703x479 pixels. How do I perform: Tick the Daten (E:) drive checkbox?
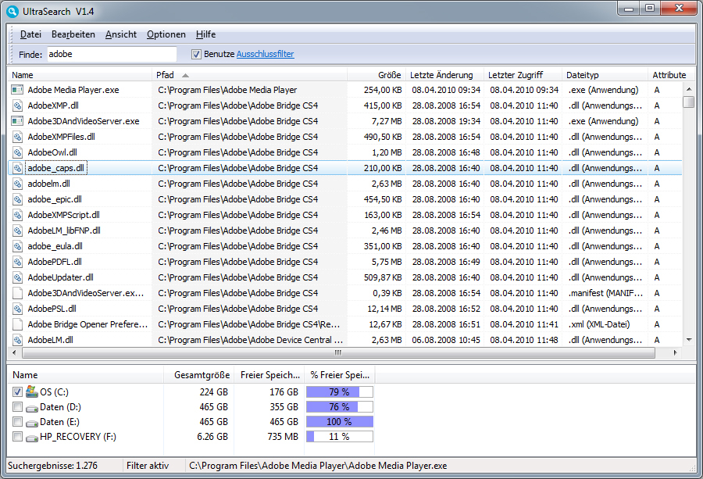tap(17, 422)
